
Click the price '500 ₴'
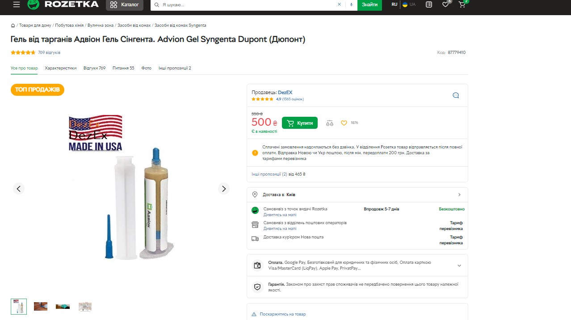(x=264, y=122)
